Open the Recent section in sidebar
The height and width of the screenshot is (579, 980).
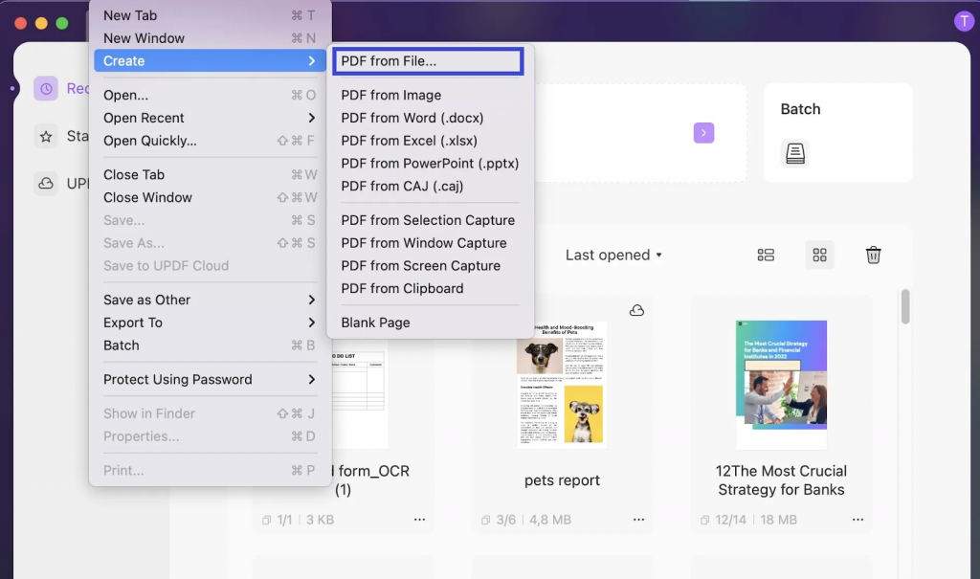pos(46,88)
